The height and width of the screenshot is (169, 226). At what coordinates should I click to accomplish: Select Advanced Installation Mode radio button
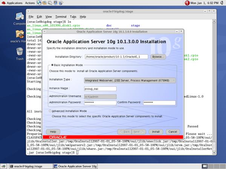[x=50, y=111]
